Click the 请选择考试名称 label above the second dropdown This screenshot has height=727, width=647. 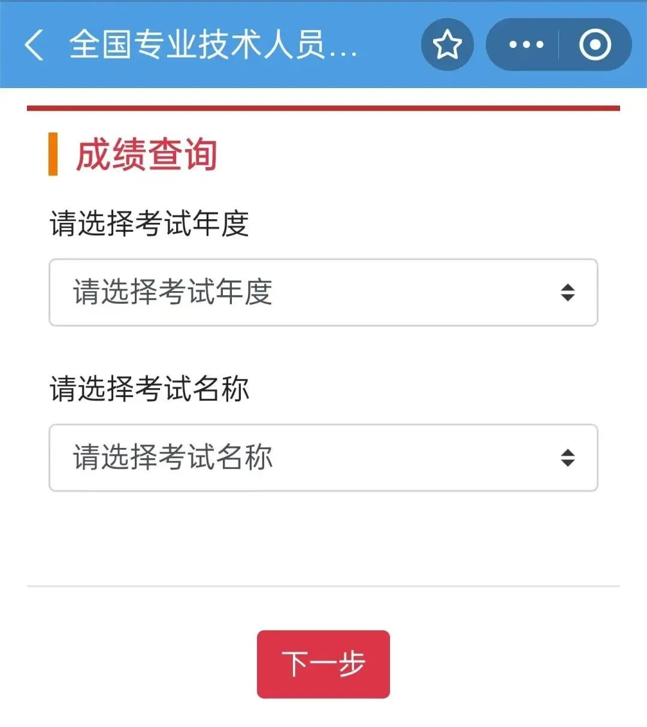coord(149,389)
